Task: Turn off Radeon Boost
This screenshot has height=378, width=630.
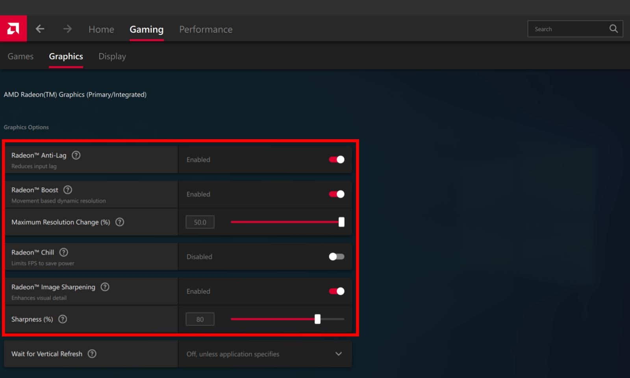Action: point(336,194)
